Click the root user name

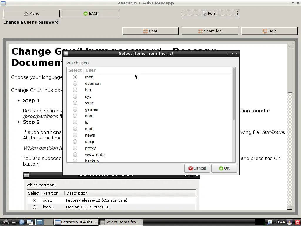tap(89, 77)
